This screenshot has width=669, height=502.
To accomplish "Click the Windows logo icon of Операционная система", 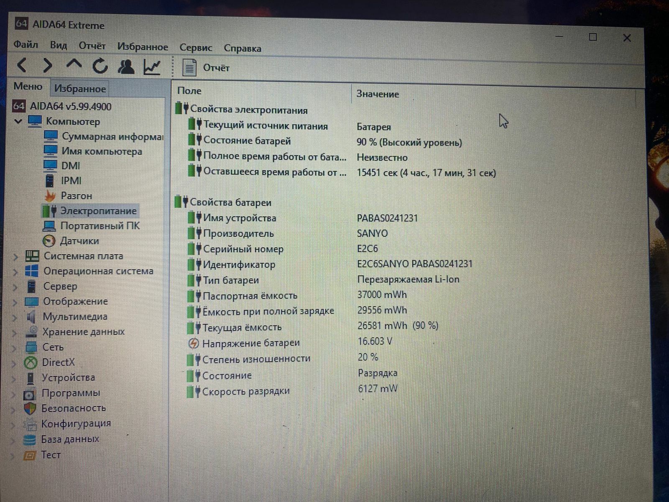I will point(32,271).
